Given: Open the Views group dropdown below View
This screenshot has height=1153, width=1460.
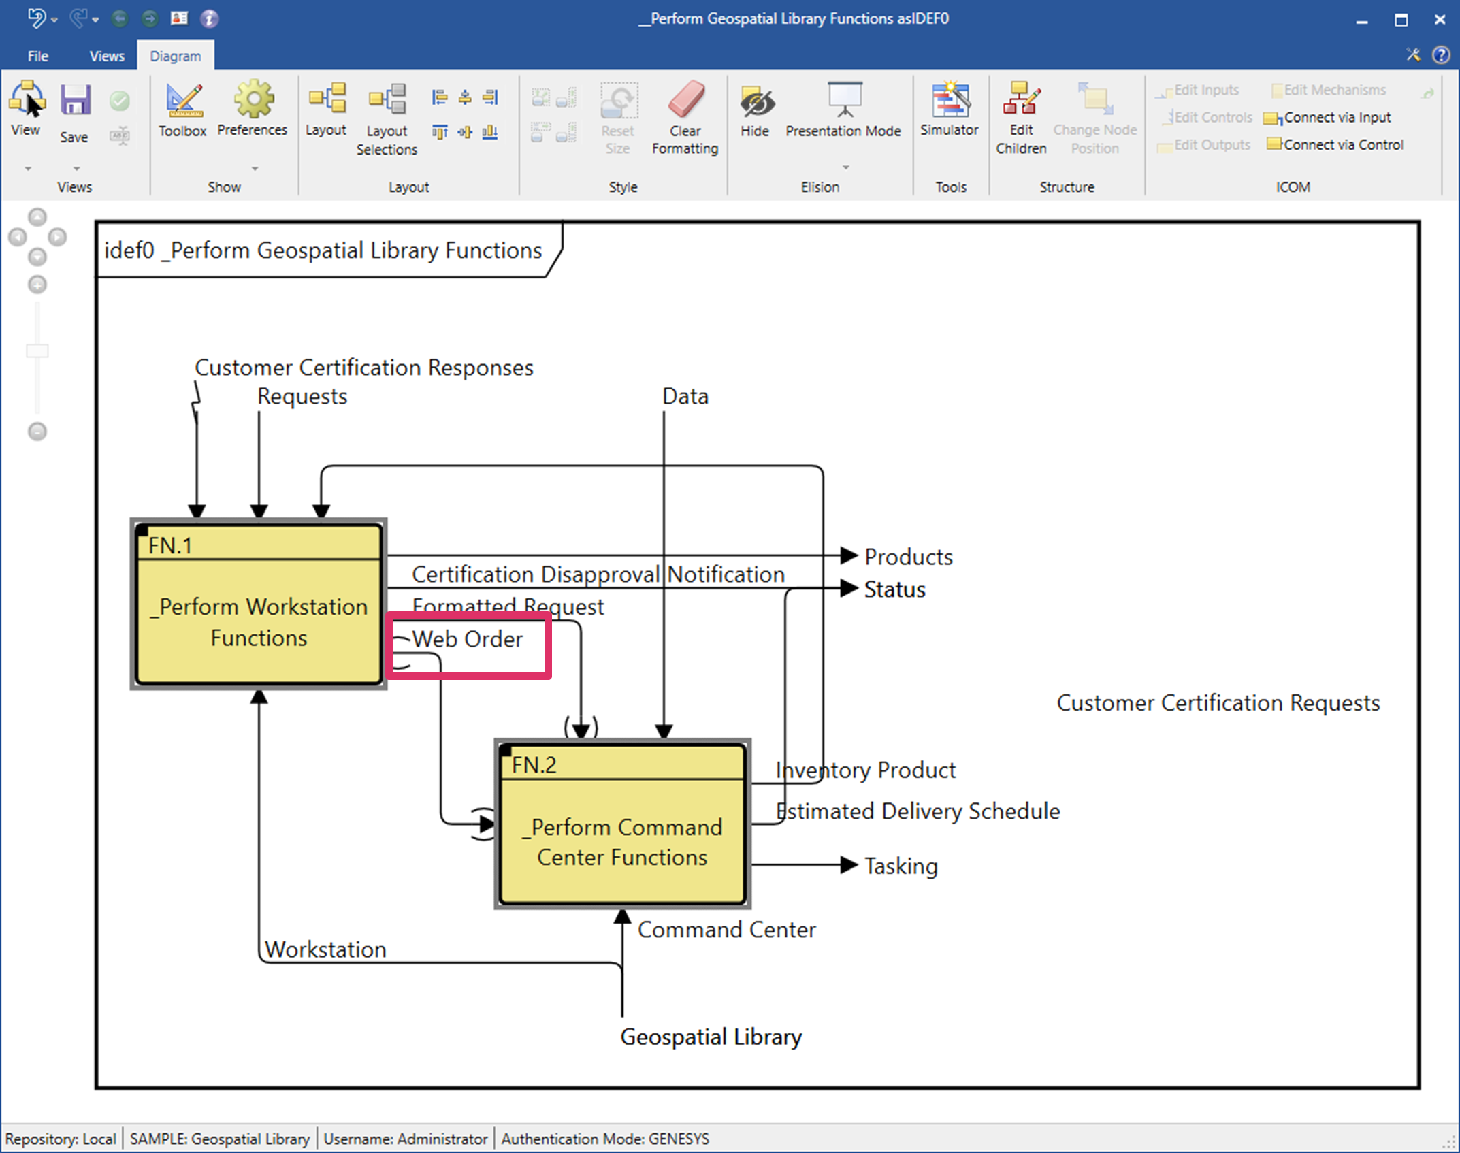Looking at the screenshot, I should point(27,168).
